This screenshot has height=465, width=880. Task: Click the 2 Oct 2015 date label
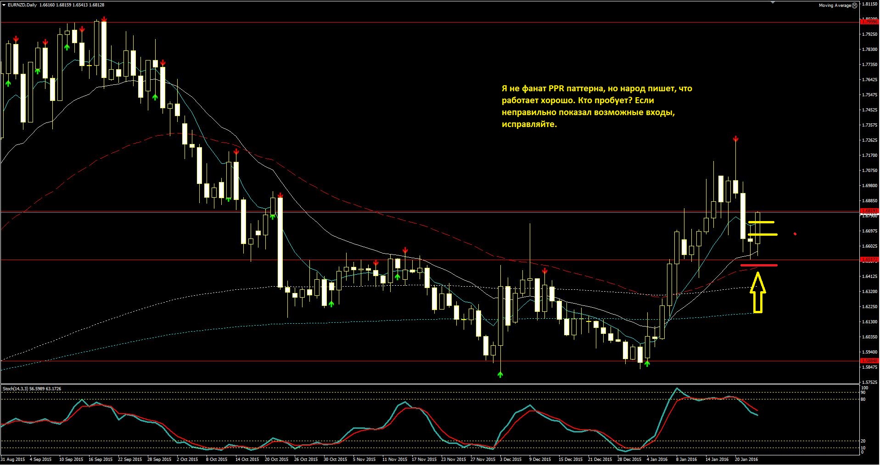tap(187, 459)
